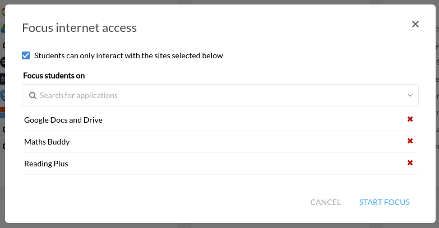Click the "Focus students on" label

pos(54,75)
